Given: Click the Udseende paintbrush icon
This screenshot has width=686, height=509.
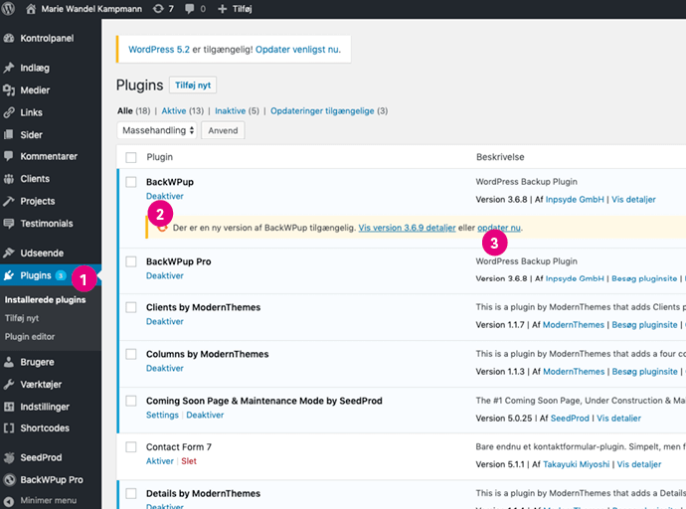Looking at the screenshot, I should 9,253.
